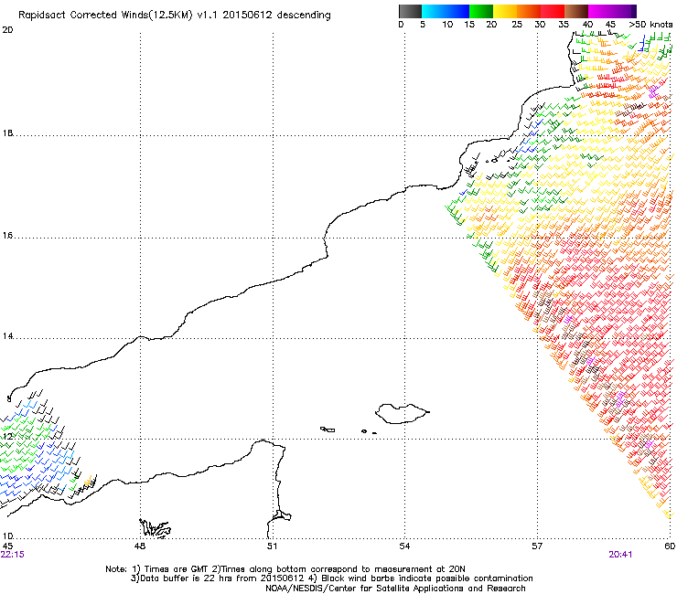This screenshot has height=594, width=677.
Task: Click the Rapidscat Corrected Winds title text
Action: click(175, 16)
